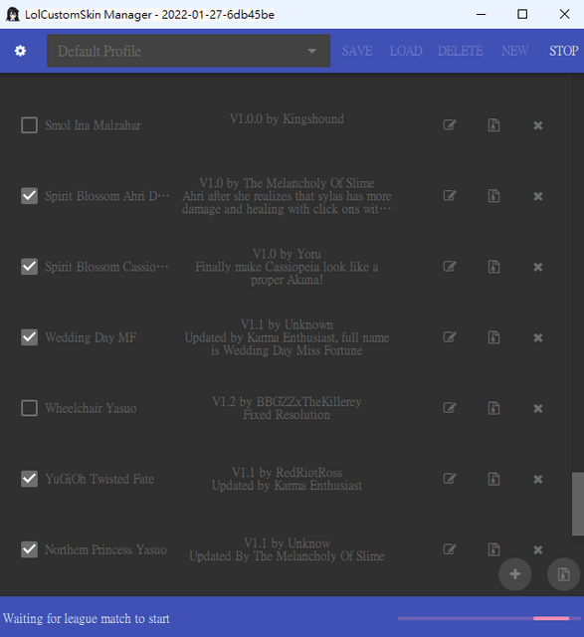The height and width of the screenshot is (637, 584).
Task: Uncheck the Wedding Day MF mod
Action: coord(29,337)
